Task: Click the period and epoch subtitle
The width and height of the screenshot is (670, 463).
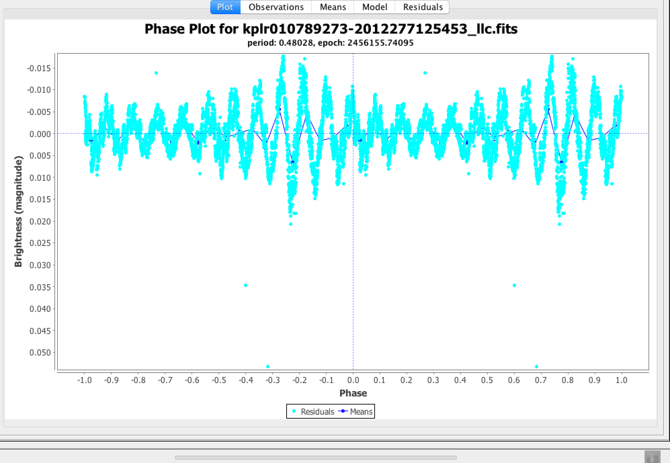Action: point(330,43)
